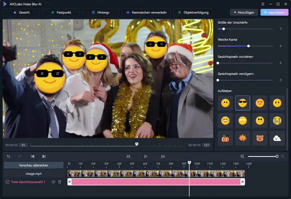Redo the last undone action
Image resolution: width=291 pixels, height=199 pixels.
pos(20,156)
